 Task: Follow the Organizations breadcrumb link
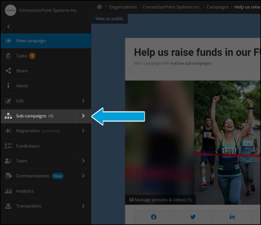point(123,7)
